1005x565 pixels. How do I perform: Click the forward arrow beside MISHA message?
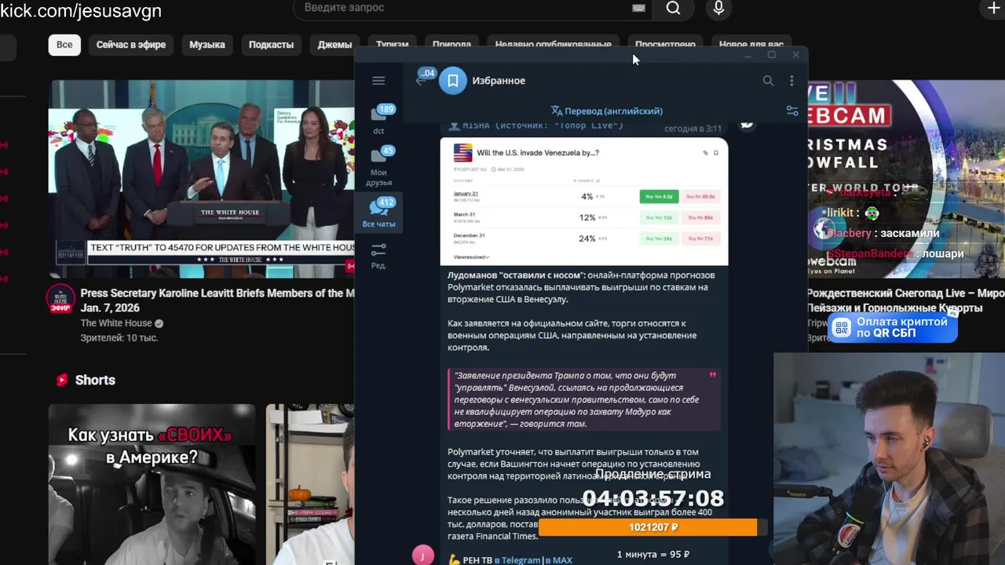pos(747,123)
